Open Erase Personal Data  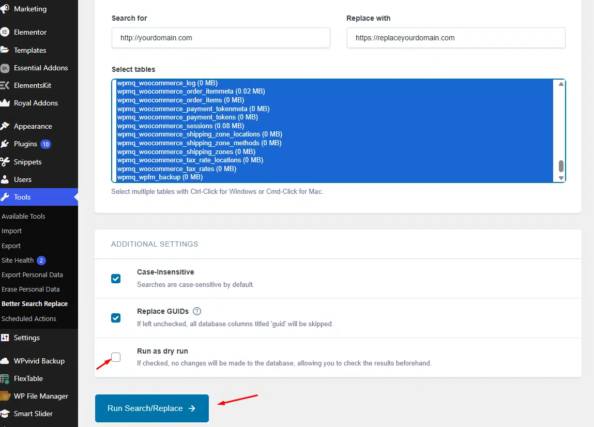pyautogui.click(x=31, y=289)
